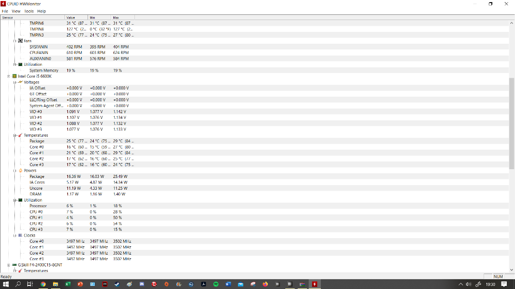This screenshot has height=289, width=515.
Task: Select the TMPIN8 temperature row
Action: click(x=254, y=29)
